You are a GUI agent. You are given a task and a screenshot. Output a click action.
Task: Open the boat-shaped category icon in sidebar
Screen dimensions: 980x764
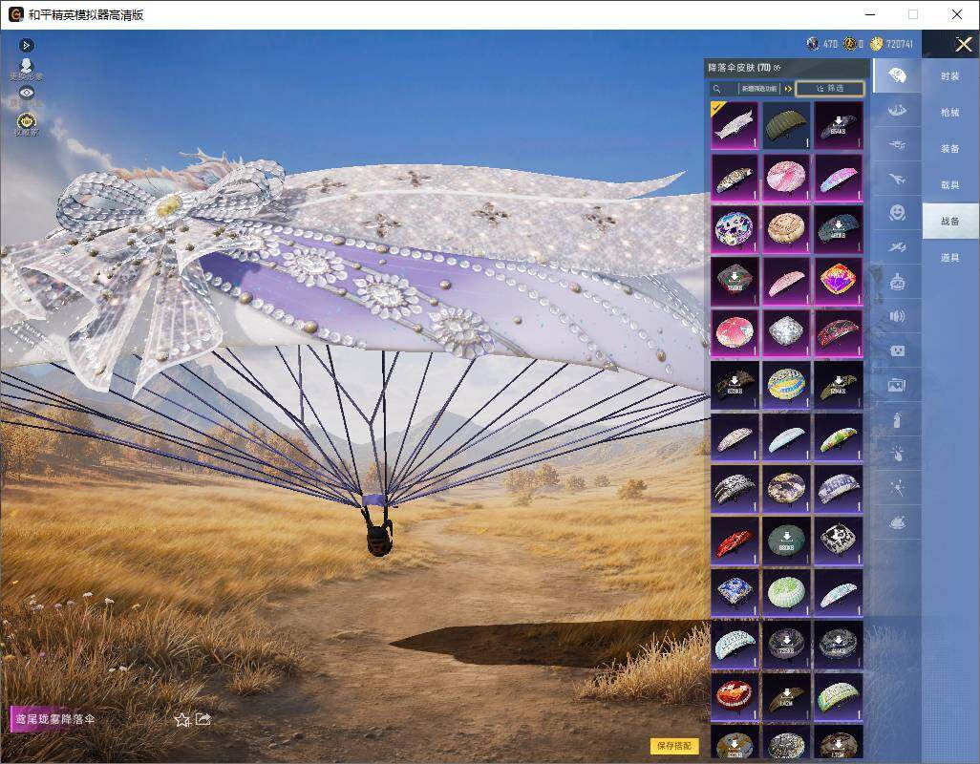[x=897, y=111]
